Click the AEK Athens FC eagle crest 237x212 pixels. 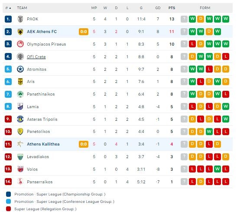pos(20,32)
